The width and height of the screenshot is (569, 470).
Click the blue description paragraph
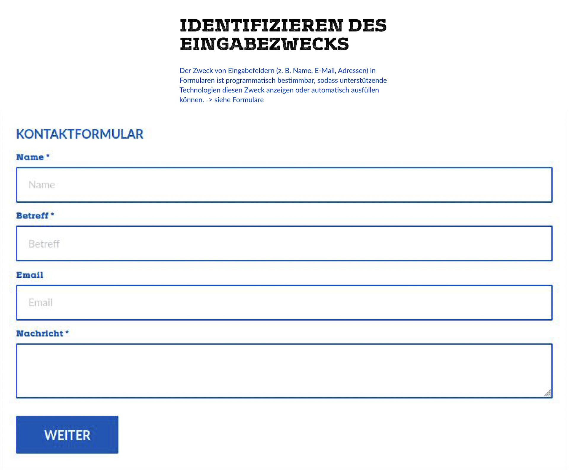283,85
